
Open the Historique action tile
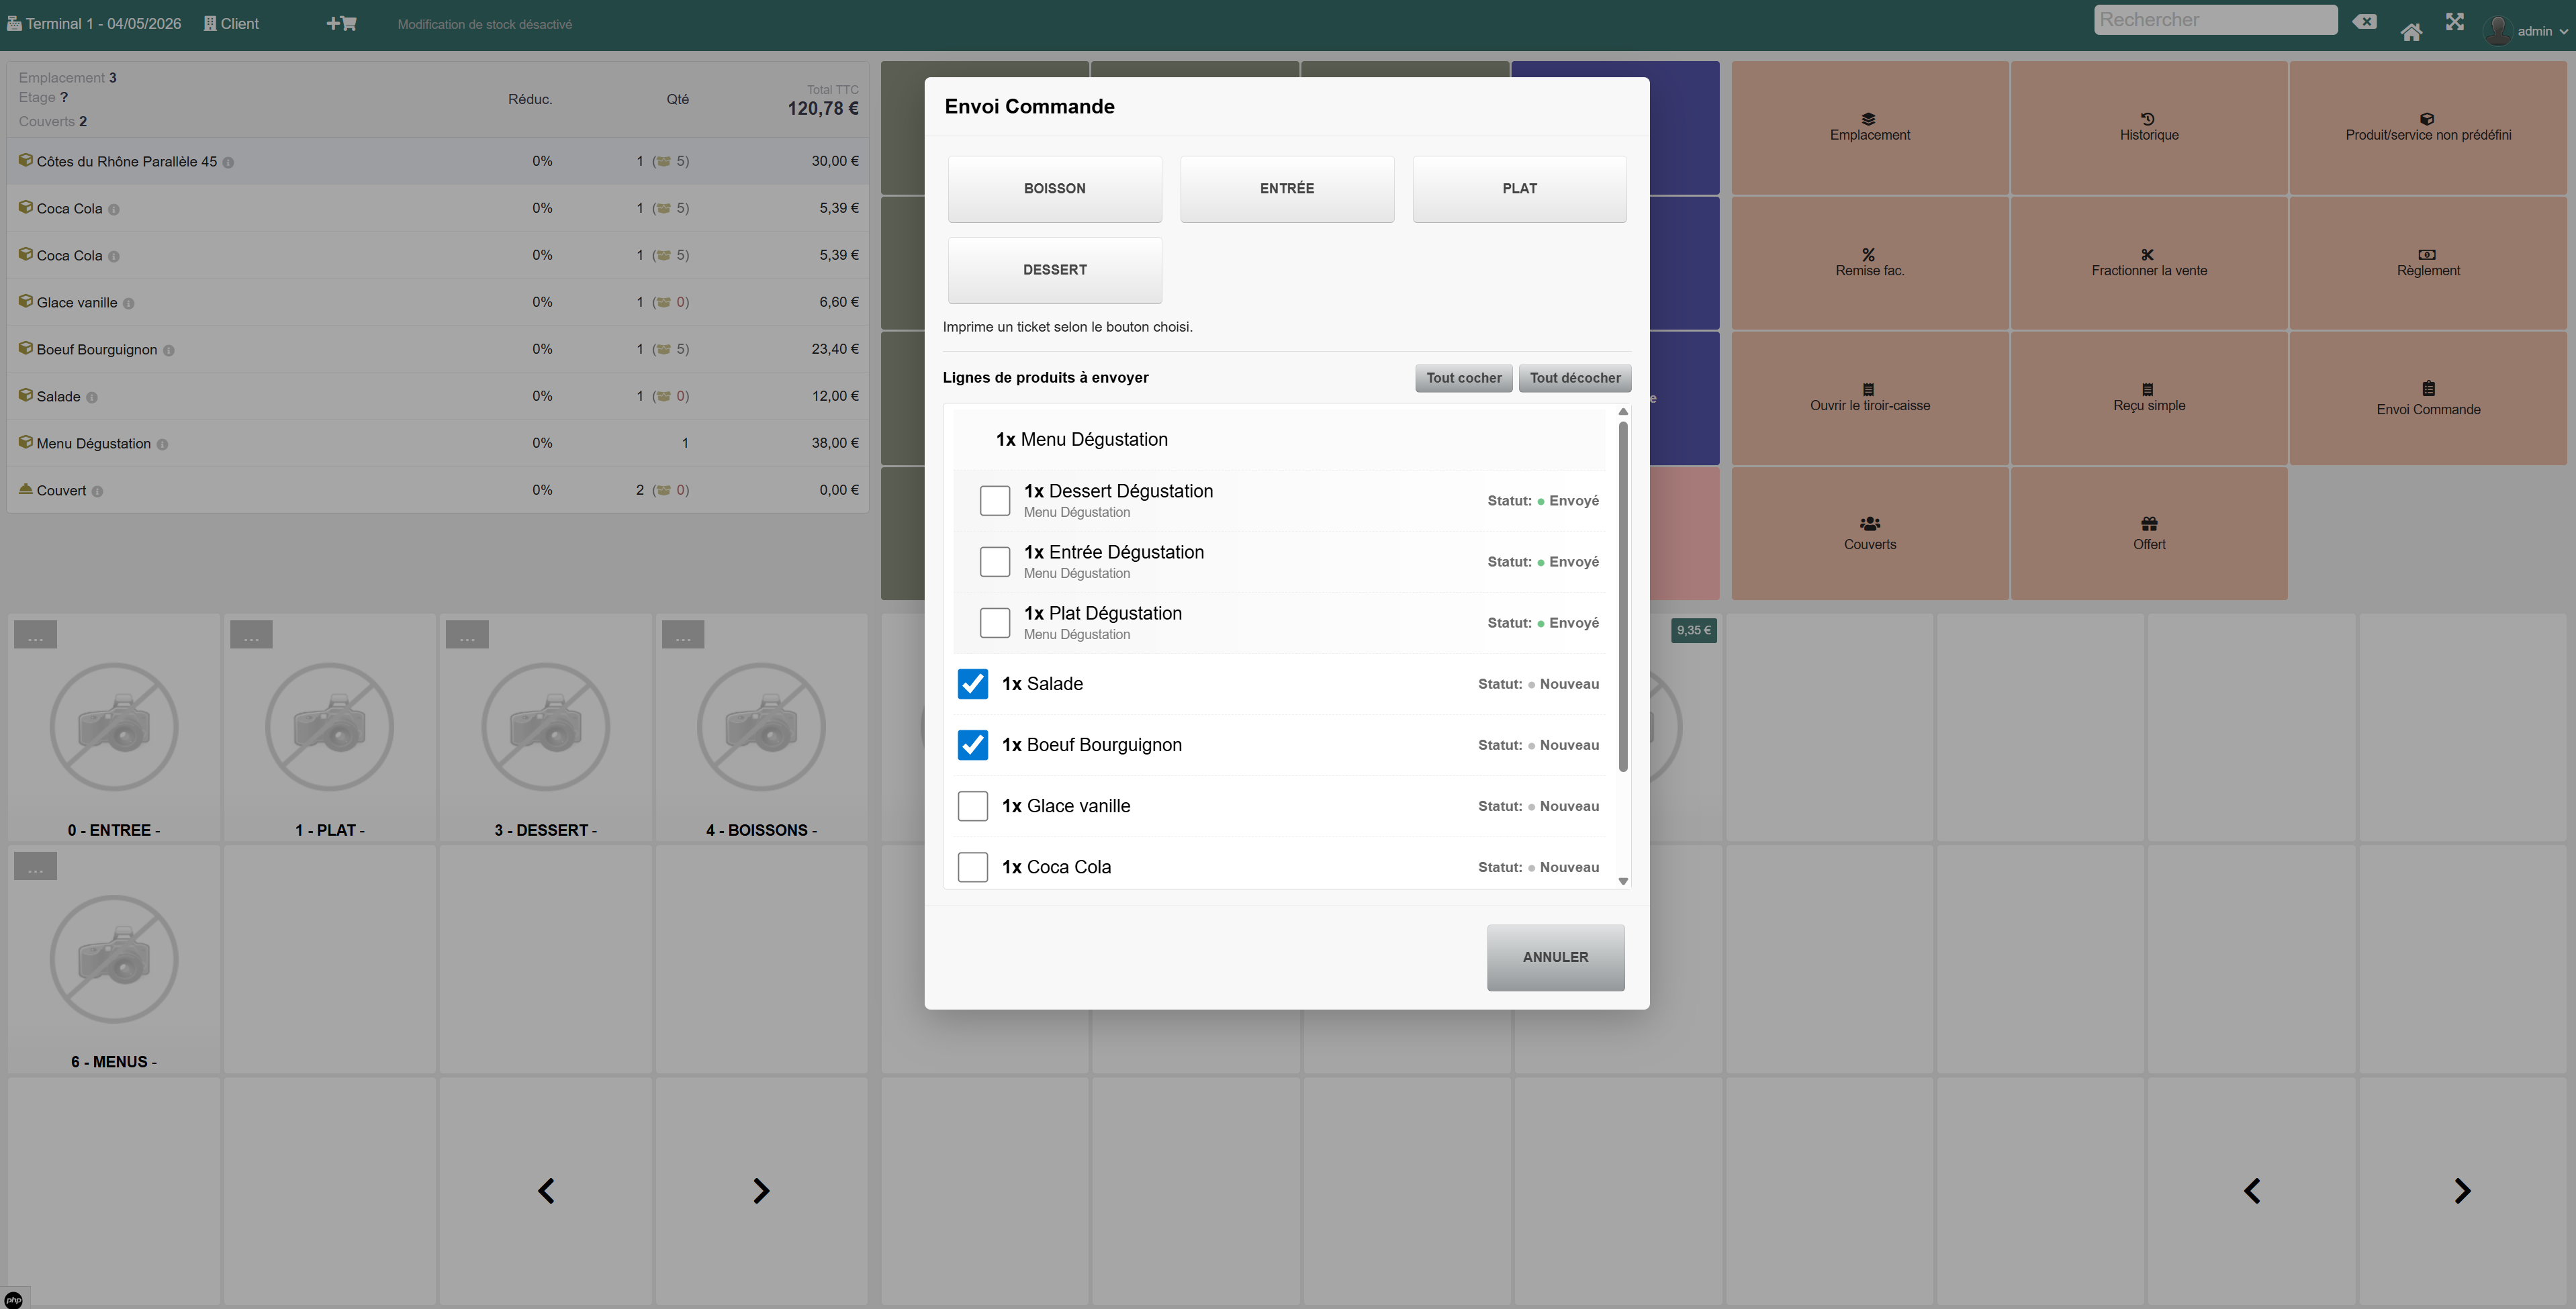[2148, 127]
